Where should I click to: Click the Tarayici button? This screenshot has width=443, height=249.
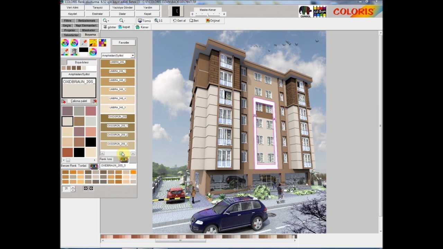98,8
